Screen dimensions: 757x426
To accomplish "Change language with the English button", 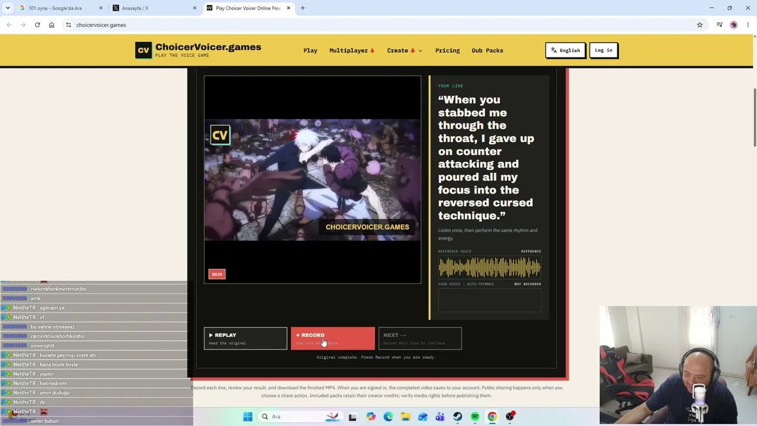I will click(x=565, y=50).
